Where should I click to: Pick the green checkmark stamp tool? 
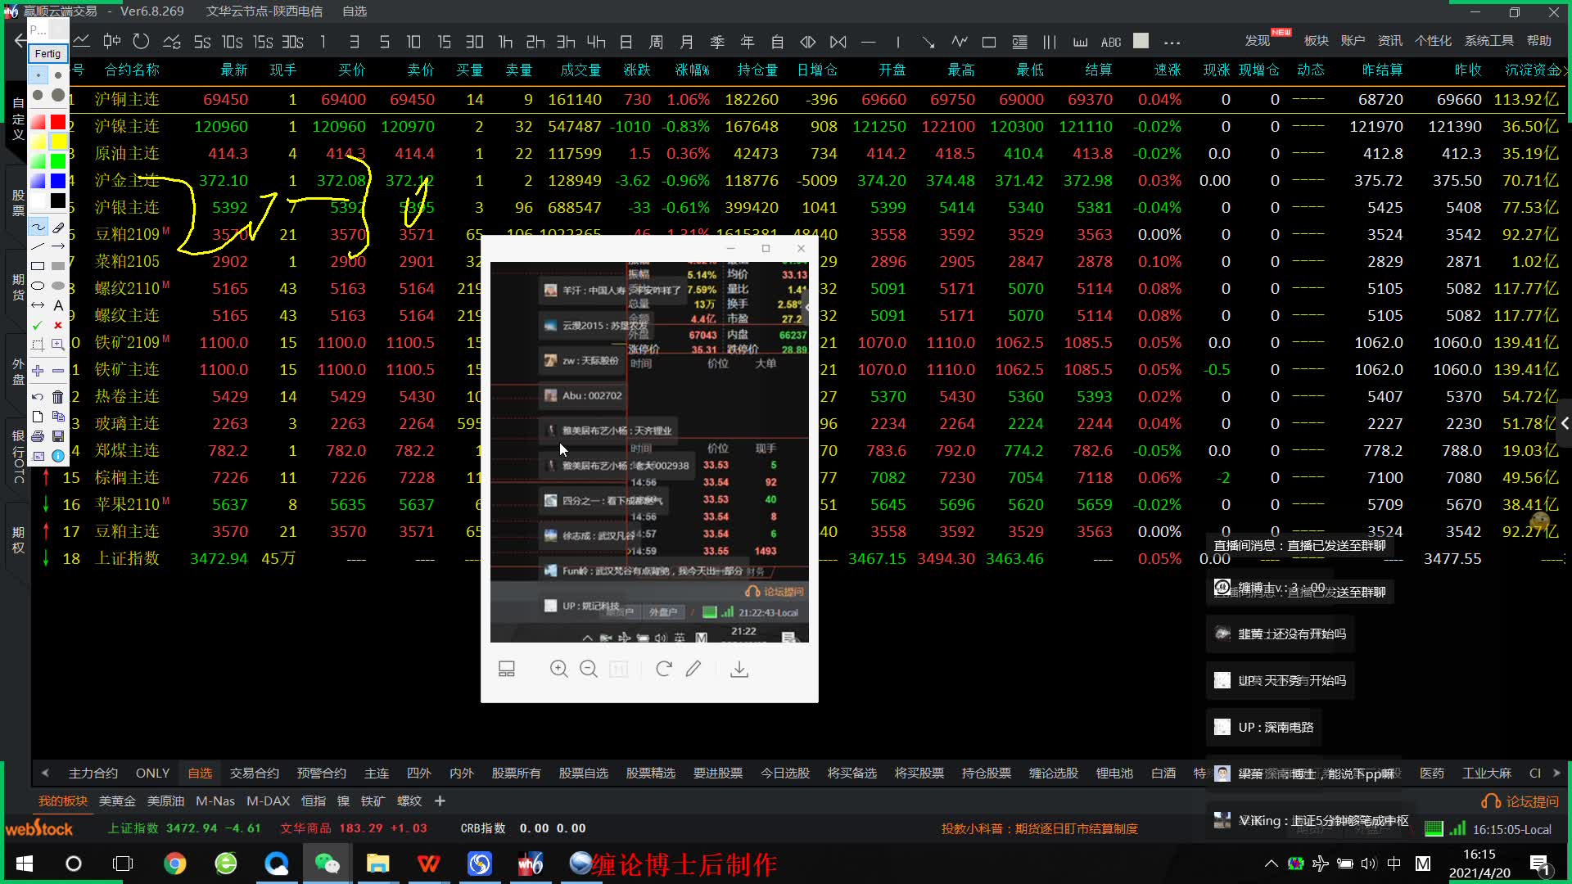(x=38, y=325)
